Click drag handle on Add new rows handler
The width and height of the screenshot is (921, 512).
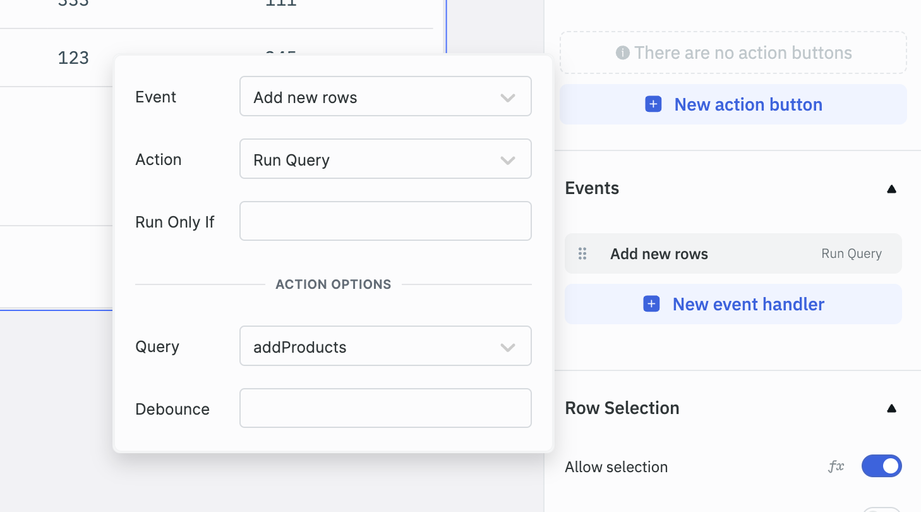pos(582,253)
